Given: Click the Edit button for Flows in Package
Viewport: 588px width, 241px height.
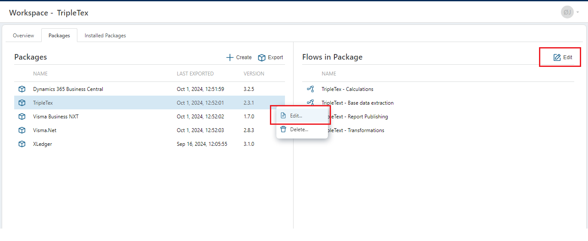Looking at the screenshot, I should coord(563,57).
